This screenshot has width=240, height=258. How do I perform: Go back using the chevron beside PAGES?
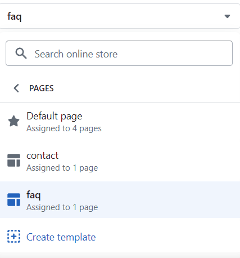[16, 88]
